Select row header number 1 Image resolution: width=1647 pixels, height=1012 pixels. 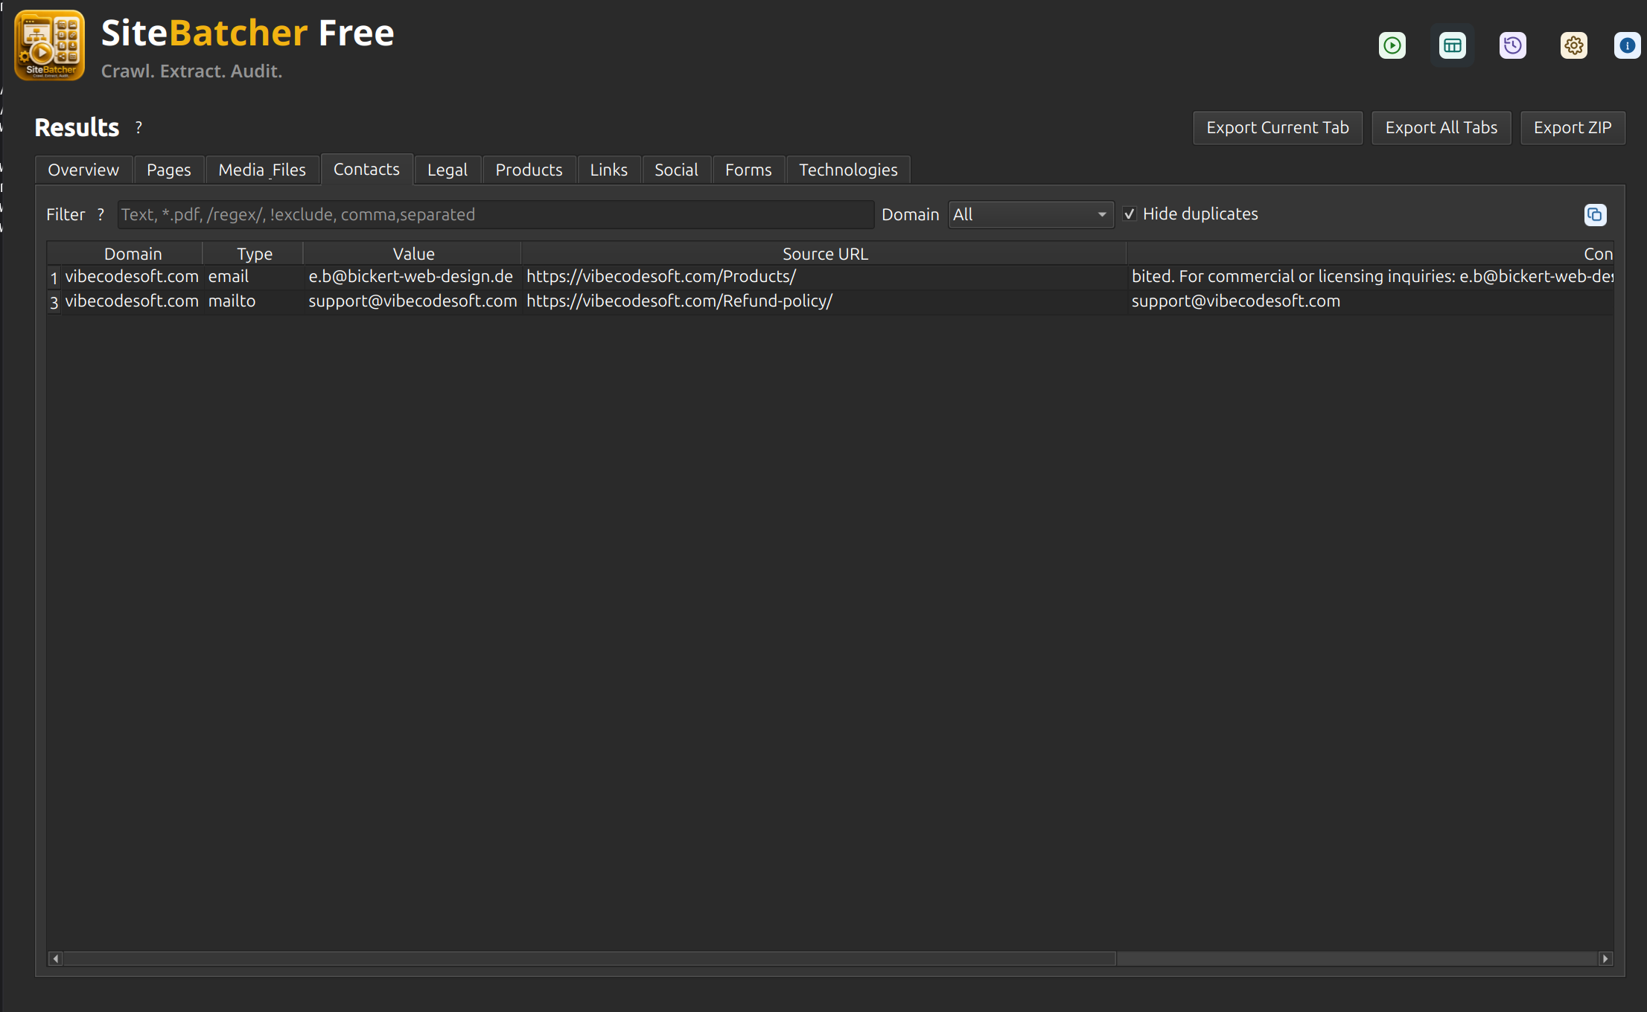[54, 278]
